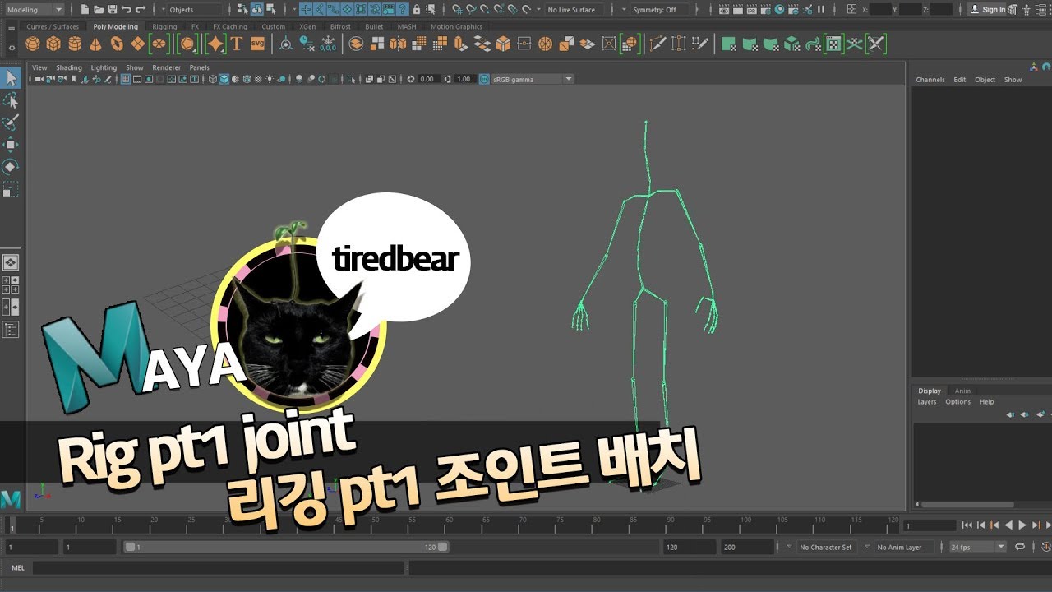The image size is (1052, 592).
Task: Click the IPR render icon
Action: tap(752, 10)
